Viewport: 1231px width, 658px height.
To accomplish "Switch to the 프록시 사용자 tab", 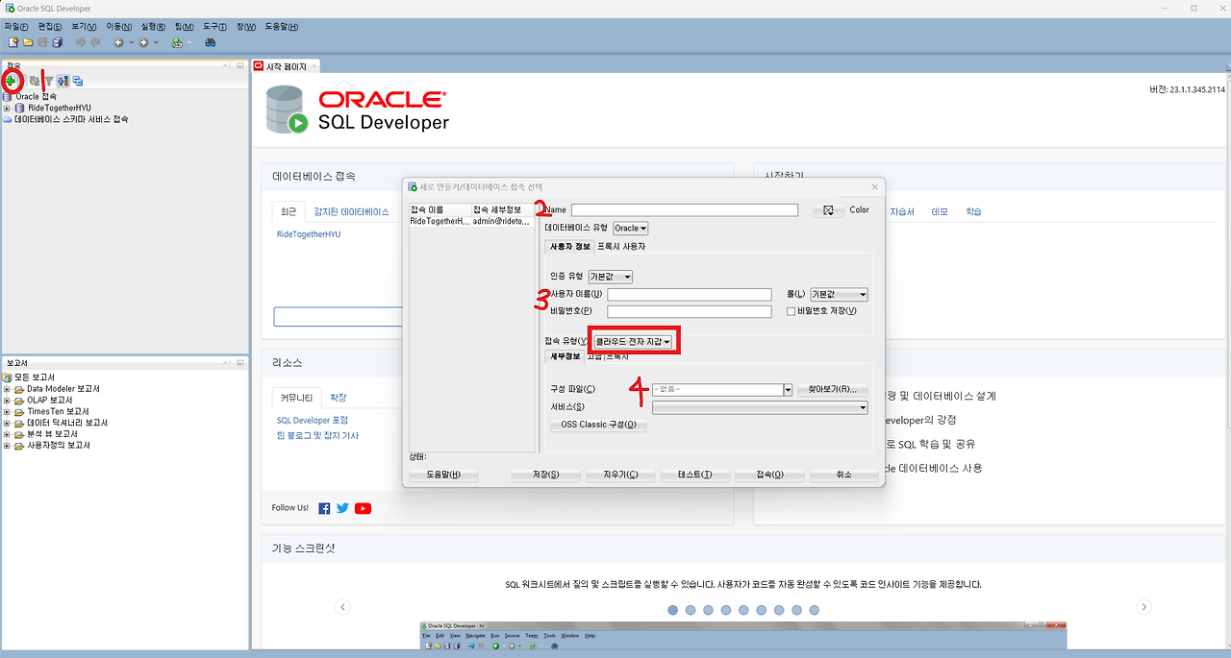I will tap(621, 247).
